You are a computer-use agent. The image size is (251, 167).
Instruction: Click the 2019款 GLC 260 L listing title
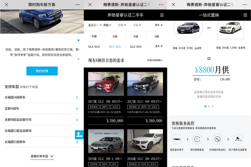tap(105, 159)
